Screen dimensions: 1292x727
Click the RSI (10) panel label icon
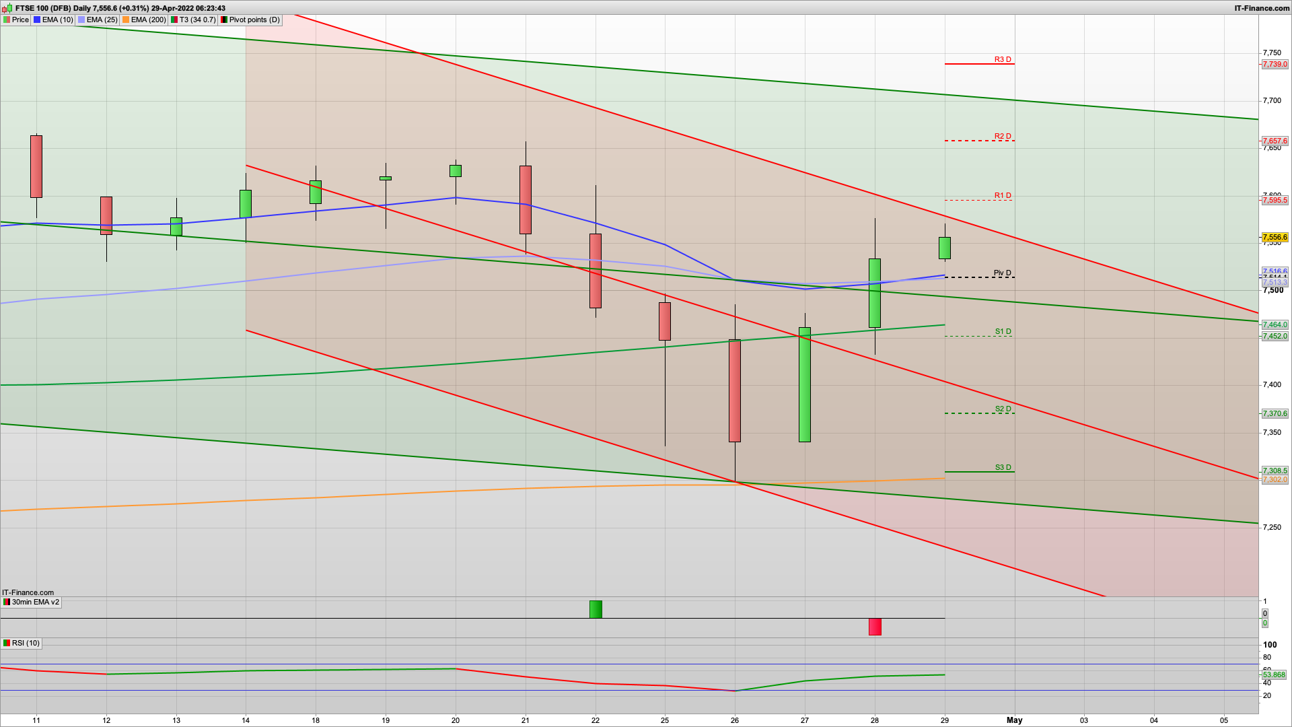7,644
